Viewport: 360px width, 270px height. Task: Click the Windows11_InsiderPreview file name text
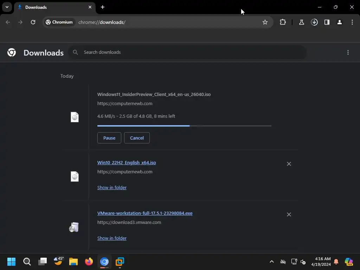[x=154, y=94]
